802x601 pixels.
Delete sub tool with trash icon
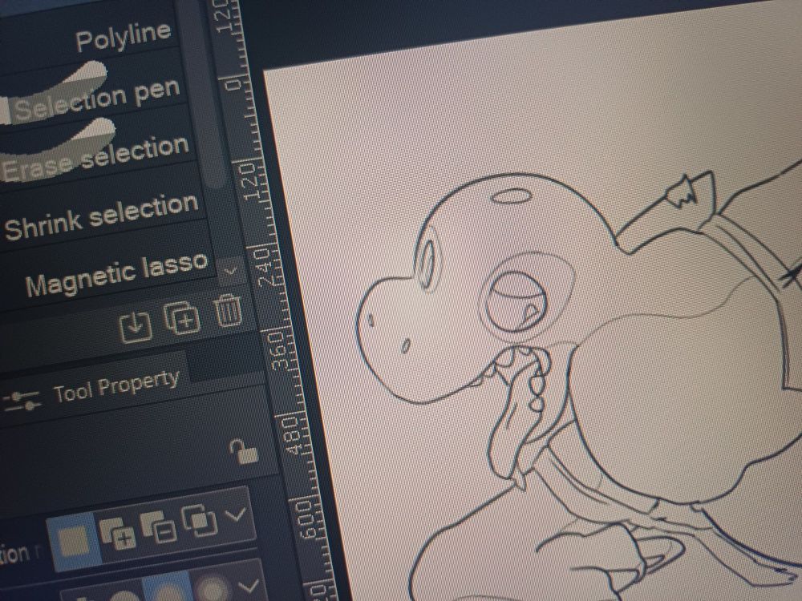pos(228,310)
